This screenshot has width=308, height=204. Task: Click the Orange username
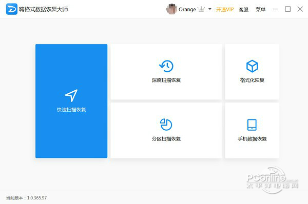187,9
